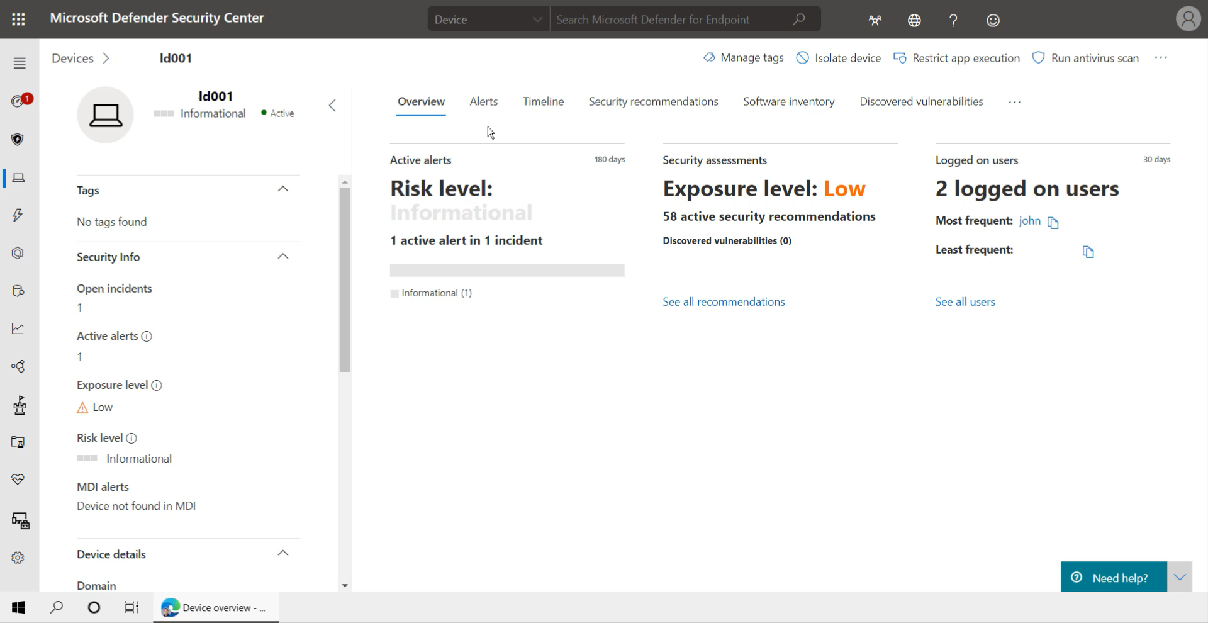Collapse the device side panel arrow
Viewport: 1208px width, 623px height.
coord(332,105)
